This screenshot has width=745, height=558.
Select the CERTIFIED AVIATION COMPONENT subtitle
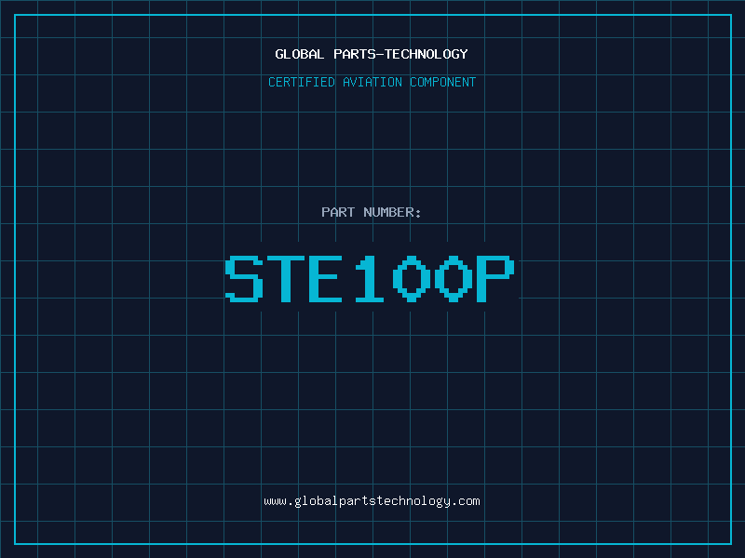[372, 82]
